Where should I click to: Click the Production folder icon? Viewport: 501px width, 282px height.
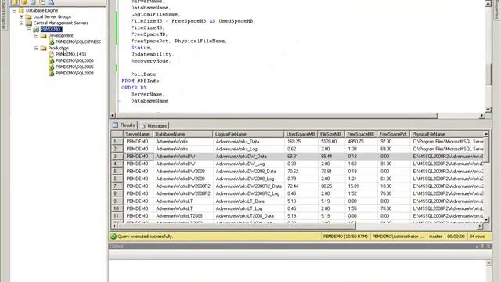44,48
